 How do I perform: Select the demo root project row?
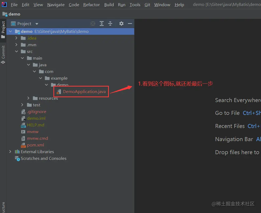(70, 31)
